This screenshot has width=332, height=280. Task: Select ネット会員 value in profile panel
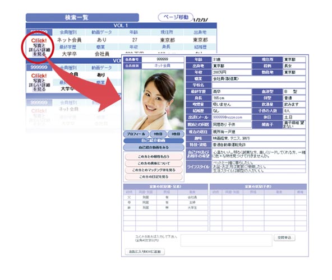[x=163, y=66]
